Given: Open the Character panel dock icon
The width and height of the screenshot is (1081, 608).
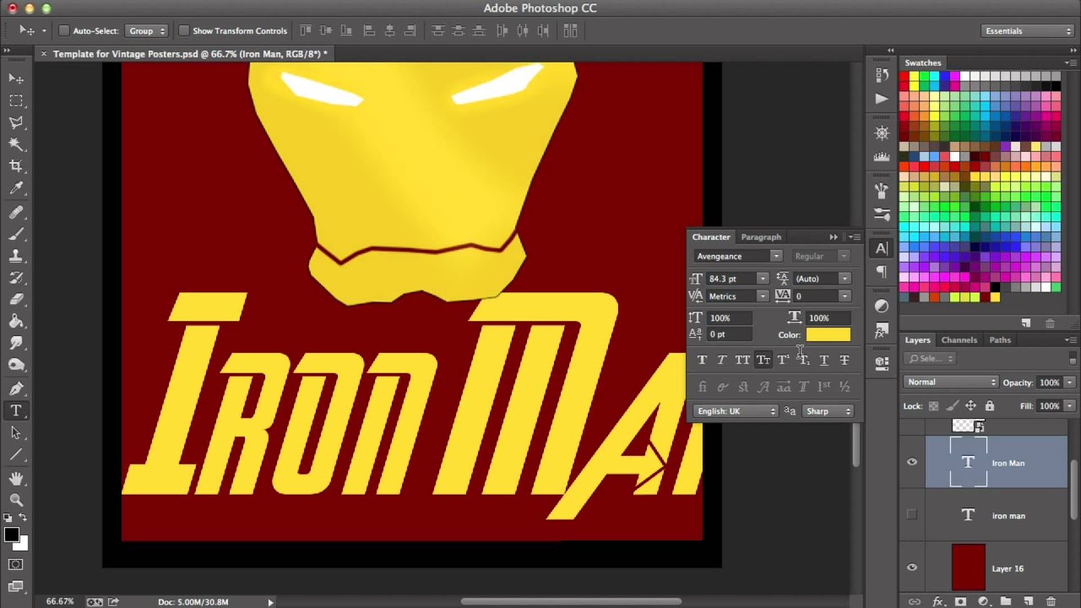Looking at the screenshot, I should pos(882,248).
